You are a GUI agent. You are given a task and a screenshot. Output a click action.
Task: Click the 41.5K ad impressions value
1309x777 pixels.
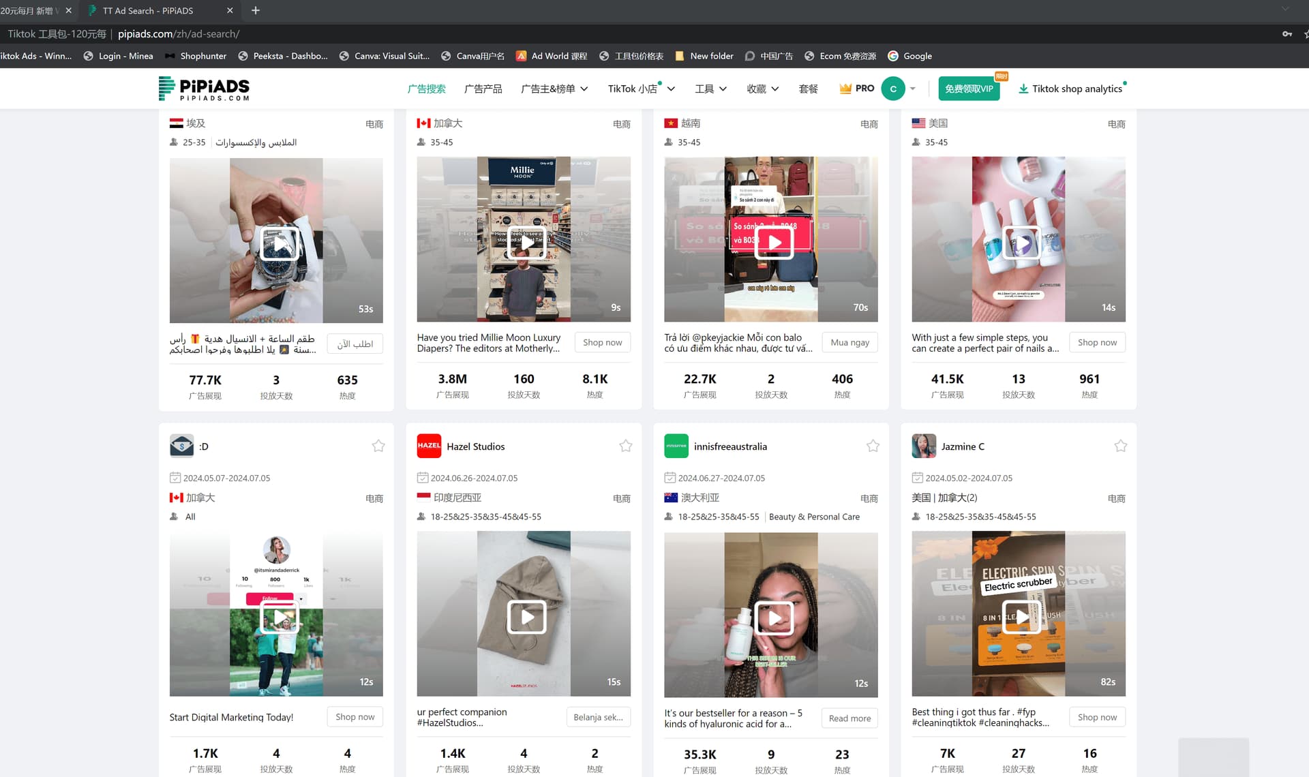(947, 379)
